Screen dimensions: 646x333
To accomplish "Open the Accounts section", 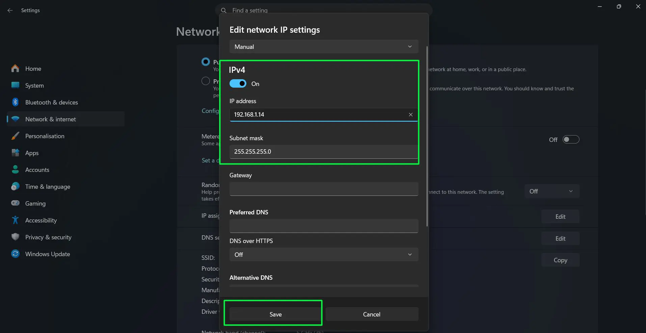I will 37,170.
